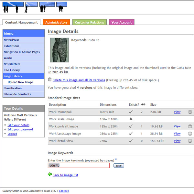Click the X mark for Work scale image
Image resolution: width=194 pixels, height=194 pixels.
131,119
